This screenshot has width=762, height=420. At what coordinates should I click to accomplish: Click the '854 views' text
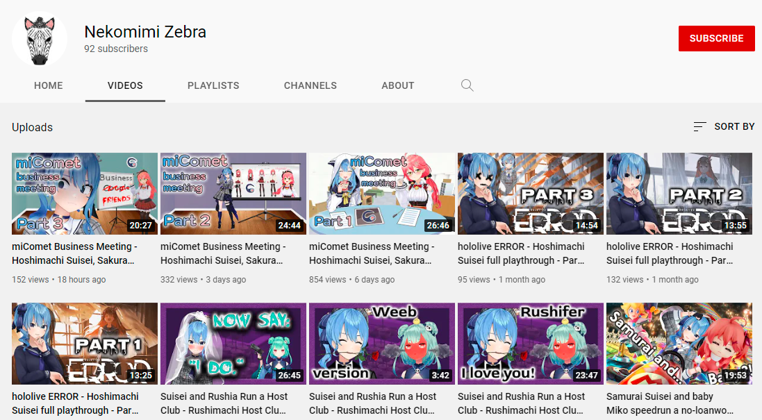point(328,280)
